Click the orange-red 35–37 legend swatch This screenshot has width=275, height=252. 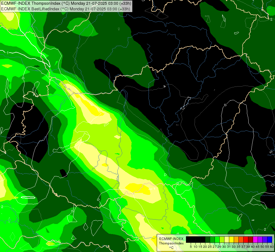[241, 239]
